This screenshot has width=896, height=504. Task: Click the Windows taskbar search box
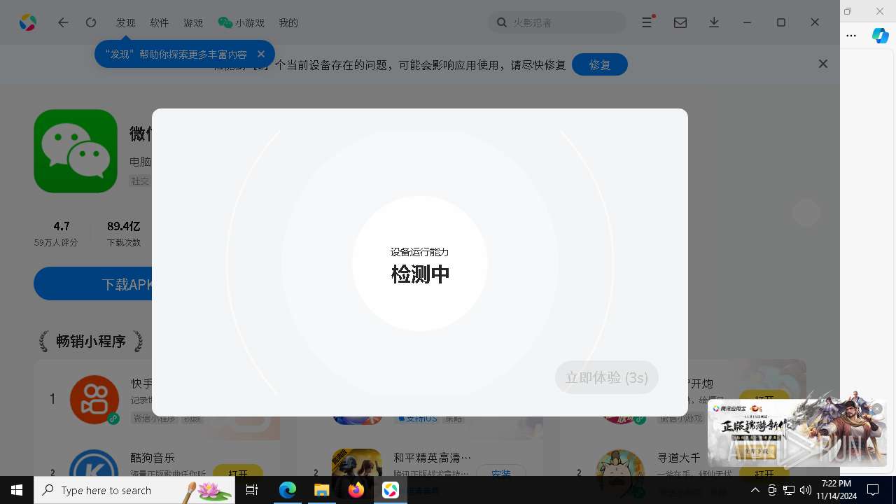[134, 490]
